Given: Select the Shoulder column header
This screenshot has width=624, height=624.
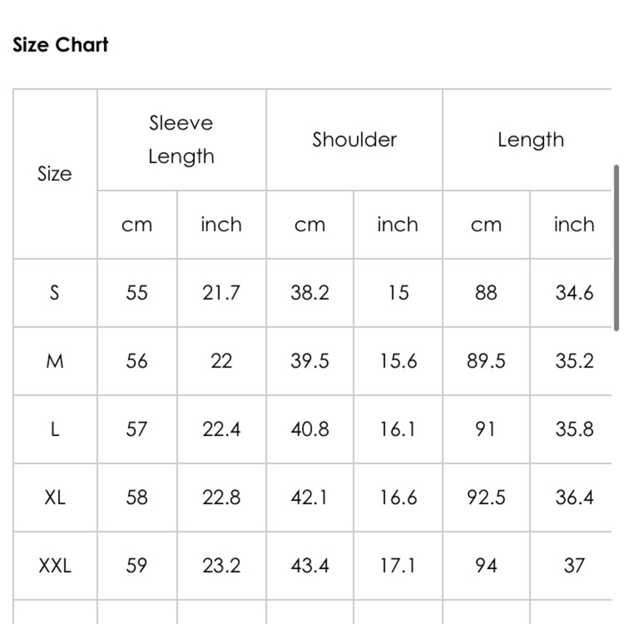Looking at the screenshot, I should (x=354, y=140).
